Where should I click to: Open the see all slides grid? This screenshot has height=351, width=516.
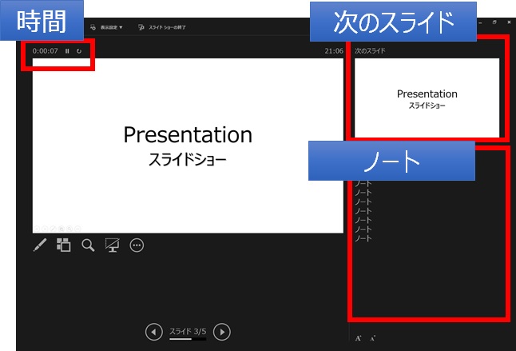pyautogui.click(x=64, y=245)
